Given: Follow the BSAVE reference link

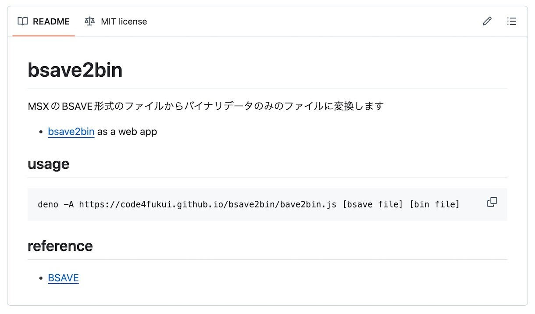Looking at the screenshot, I should click(63, 278).
